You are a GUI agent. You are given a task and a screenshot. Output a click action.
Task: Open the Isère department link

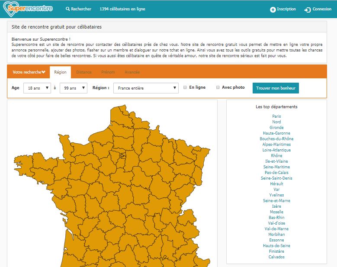276,206
